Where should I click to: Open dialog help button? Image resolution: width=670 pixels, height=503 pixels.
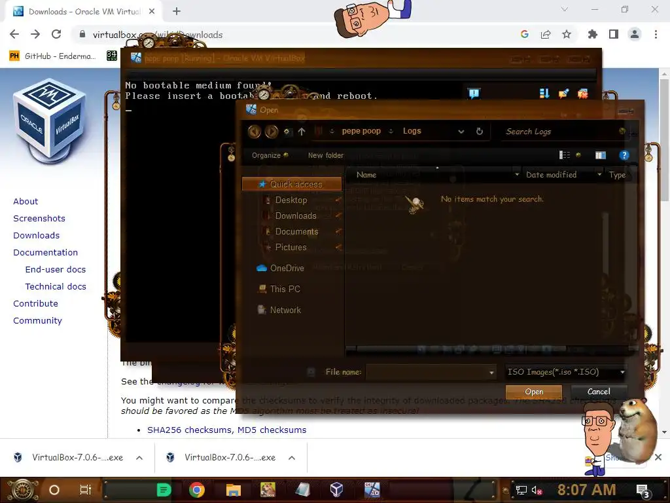624,155
